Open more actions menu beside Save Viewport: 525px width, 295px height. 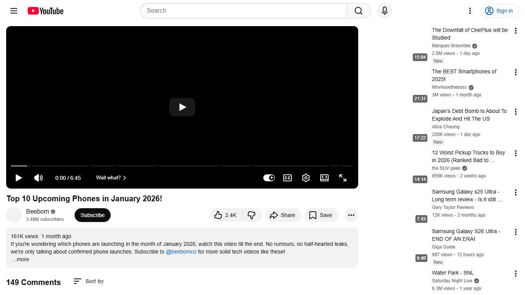pos(351,215)
